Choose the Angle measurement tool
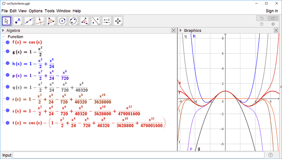 point(85,21)
